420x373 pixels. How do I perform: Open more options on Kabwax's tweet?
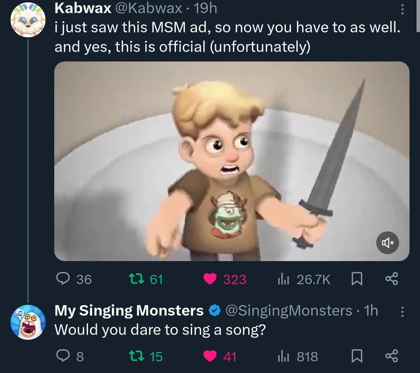pyautogui.click(x=402, y=9)
